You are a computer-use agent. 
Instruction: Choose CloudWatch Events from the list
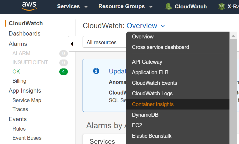tap(154, 83)
